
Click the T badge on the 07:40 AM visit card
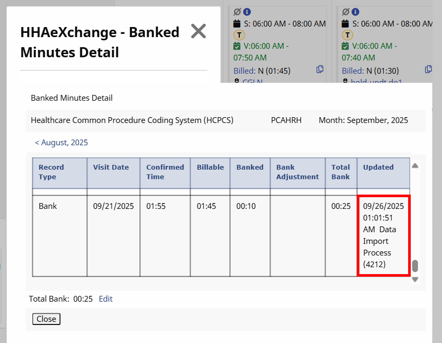pyautogui.click(x=347, y=35)
